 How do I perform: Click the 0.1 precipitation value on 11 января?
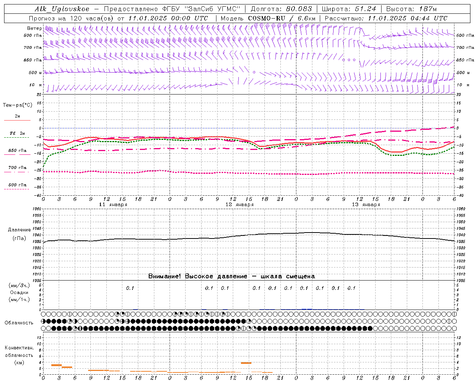pyautogui.click(x=130, y=288)
